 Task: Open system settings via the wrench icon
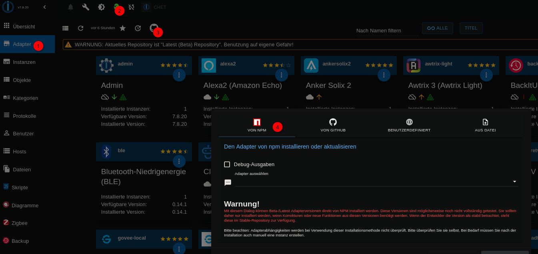click(86, 7)
